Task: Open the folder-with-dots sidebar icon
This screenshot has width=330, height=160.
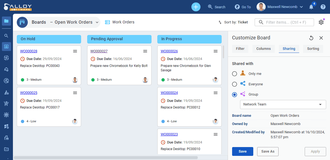Action: [6, 149]
